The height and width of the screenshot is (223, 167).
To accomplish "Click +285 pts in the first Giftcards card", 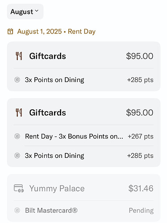I will pos(140,80).
